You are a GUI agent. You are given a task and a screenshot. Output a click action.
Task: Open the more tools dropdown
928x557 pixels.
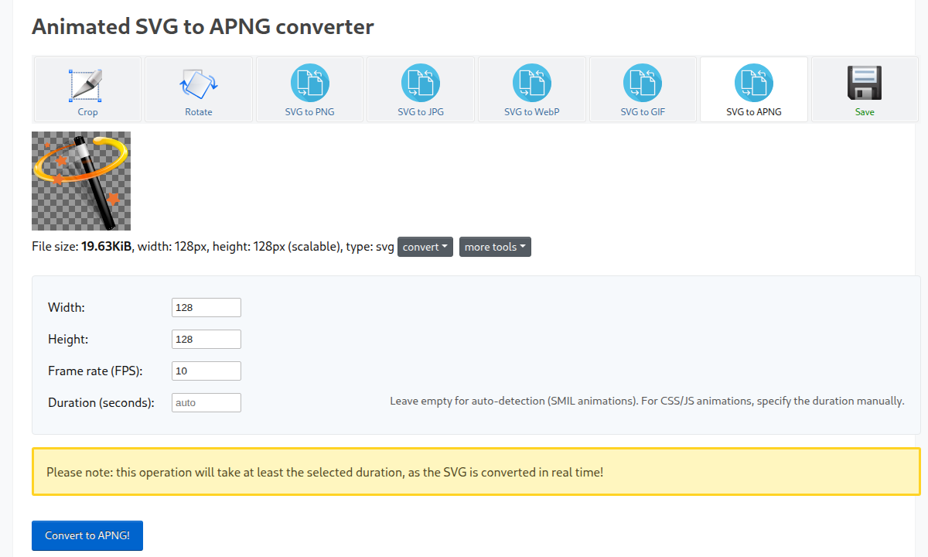click(495, 247)
